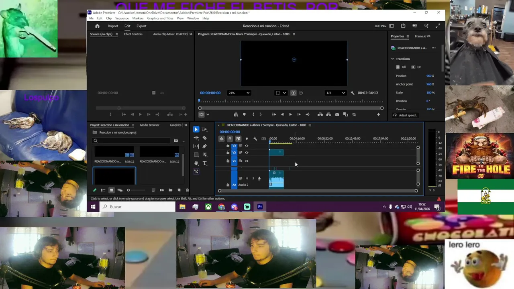Screen dimensions: 514x289
Task: Open the File menu
Action: click(91, 18)
